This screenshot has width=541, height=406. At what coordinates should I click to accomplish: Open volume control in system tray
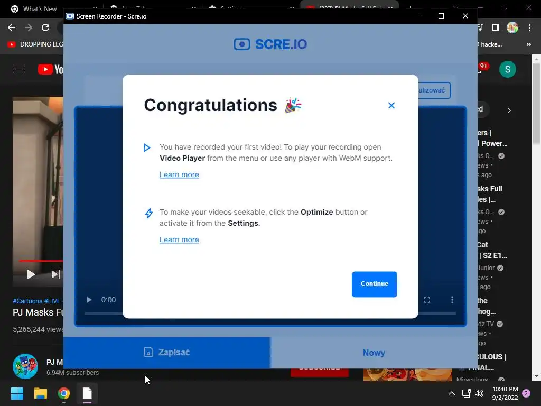coord(479,393)
